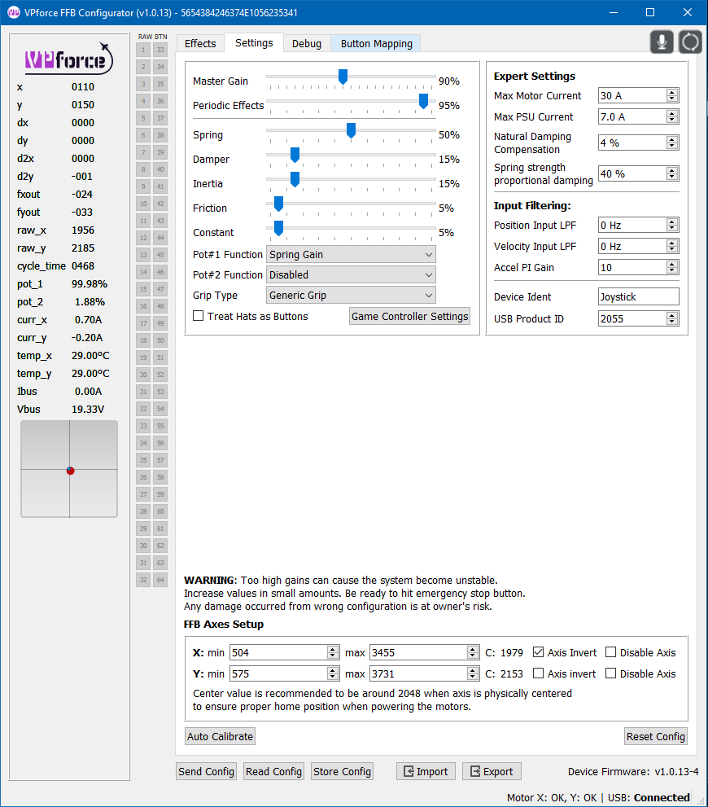
Task: Click the Periodic Effects slider handle
Action: (423, 102)
